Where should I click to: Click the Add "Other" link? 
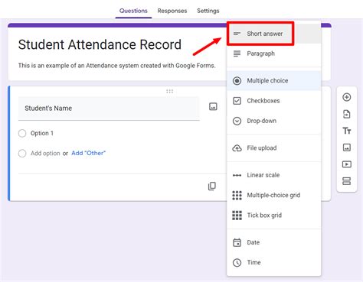[x=88, y=153]
